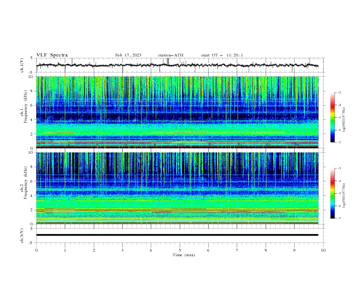Click the ch.1 voltage waveform trace

tap(177, 65)
